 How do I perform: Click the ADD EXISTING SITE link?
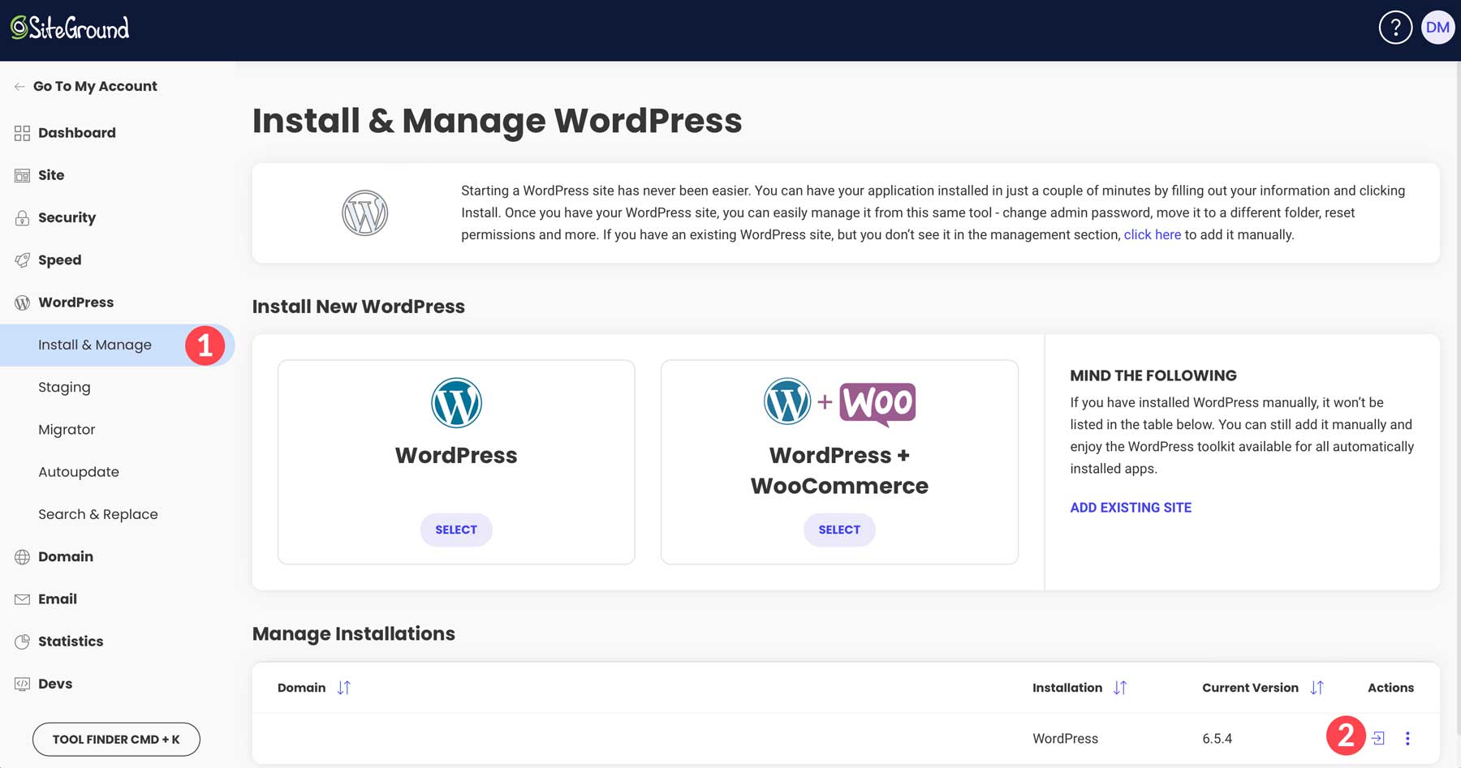tap(1130, 507)
